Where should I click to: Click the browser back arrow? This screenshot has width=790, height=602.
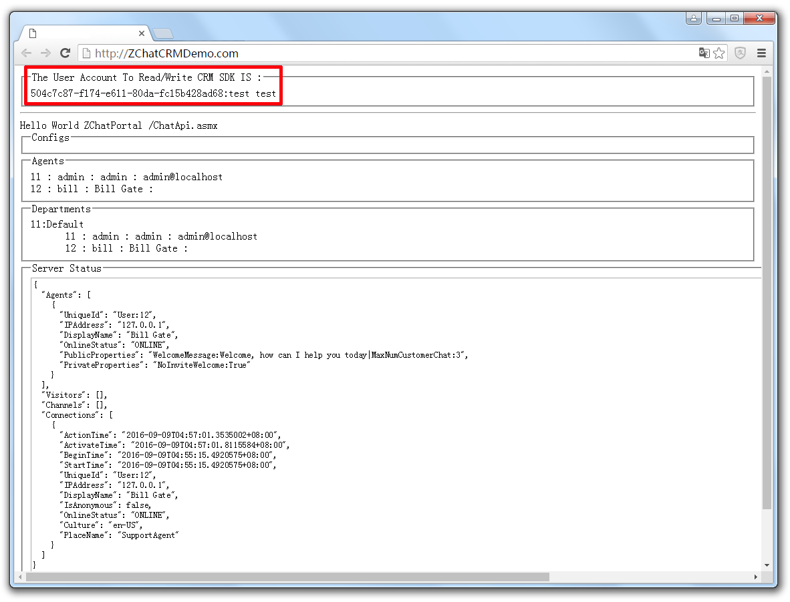(x=26, y=53)
